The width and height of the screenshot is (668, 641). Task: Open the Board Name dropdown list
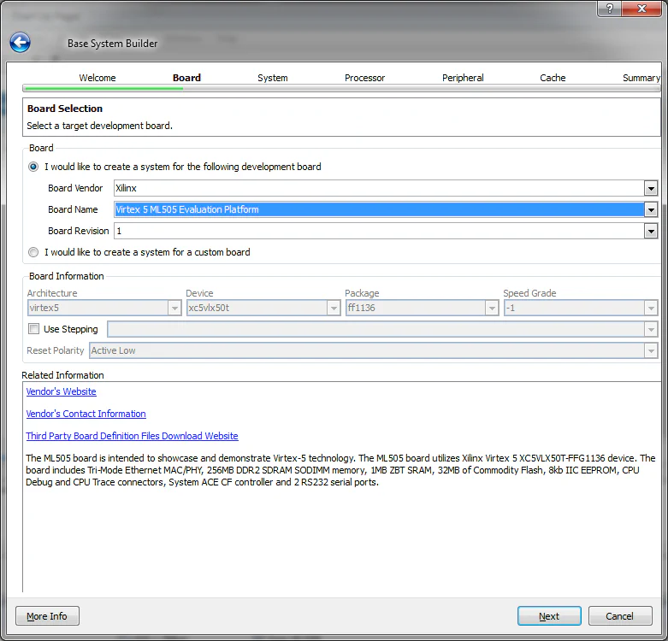[x=651, y=209]
